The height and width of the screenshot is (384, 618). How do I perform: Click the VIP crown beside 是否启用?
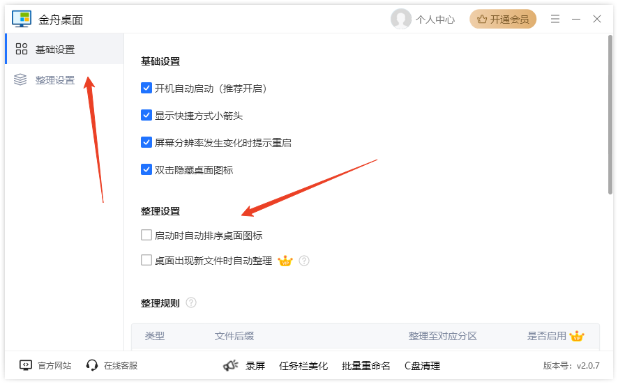coord(577,336)
